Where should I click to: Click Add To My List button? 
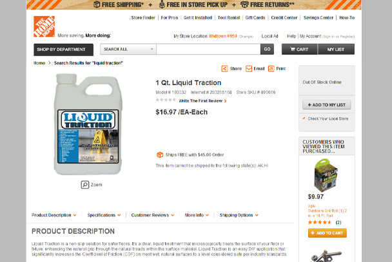coord(326,105)
